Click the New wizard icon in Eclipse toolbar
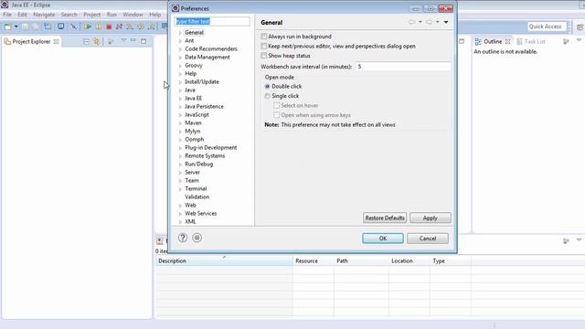The width and height of the screenshot is (585, 329). click(8, 27)
